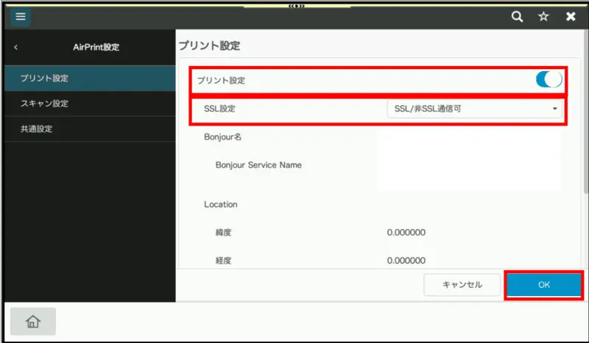This screenshot has height=343, width=589.
Task: Go back using the left chevron arrow
Action: click(x=16, y=48)
